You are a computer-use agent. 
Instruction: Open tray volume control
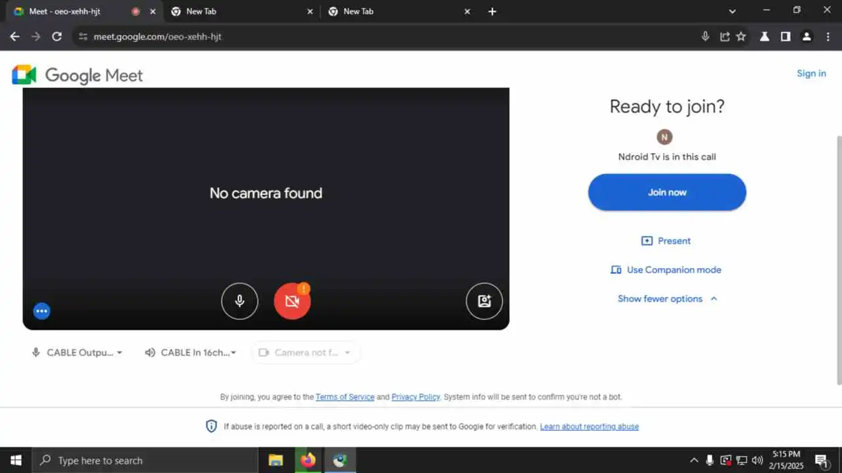(757, 461)
